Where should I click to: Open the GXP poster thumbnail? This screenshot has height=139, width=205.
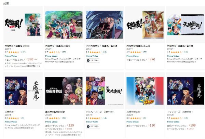point(145,91)
